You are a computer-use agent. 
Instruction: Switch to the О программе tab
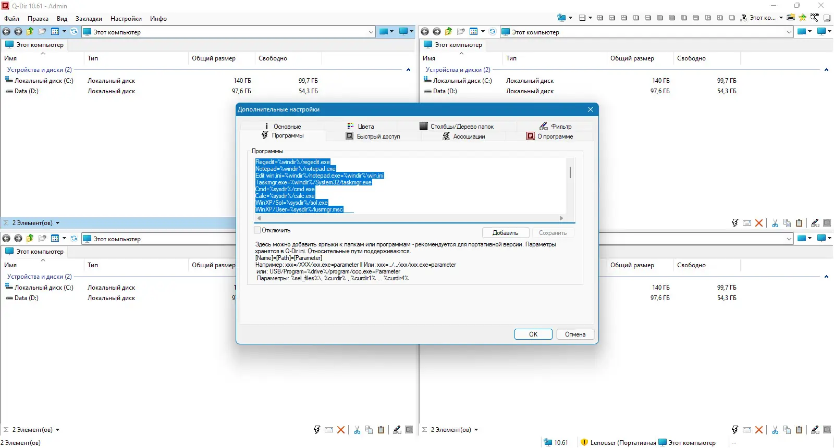coord(550,136)
